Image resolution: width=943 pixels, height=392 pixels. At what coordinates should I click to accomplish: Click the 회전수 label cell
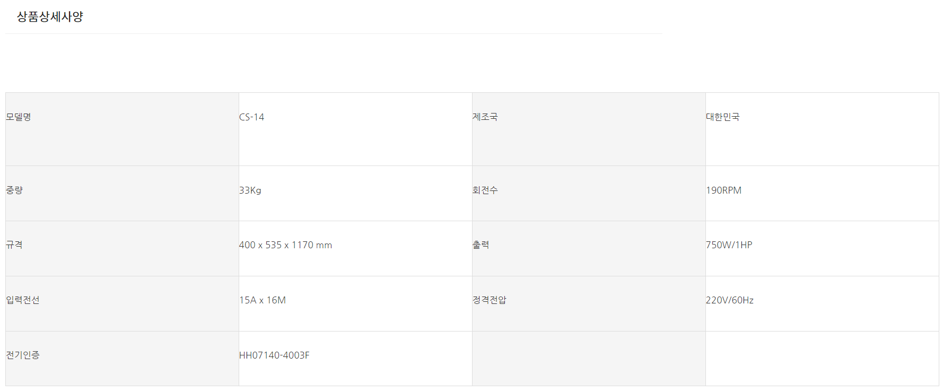tap(485, 190)
